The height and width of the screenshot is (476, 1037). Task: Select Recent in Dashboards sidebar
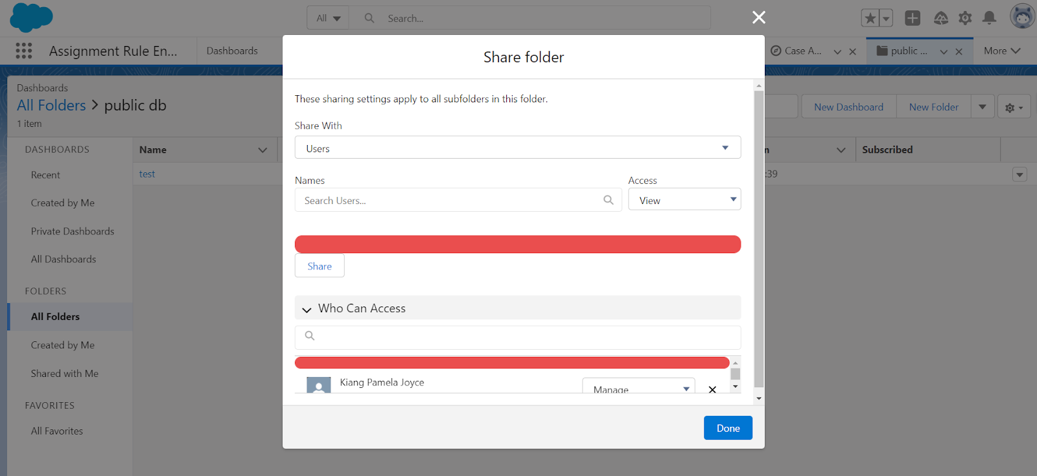(45, 175)
